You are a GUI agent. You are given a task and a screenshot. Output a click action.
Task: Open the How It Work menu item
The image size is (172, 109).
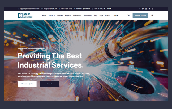pos(88,16)
